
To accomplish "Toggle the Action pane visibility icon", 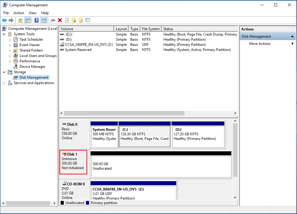I will pyautogui.click(x=44, y=20).
